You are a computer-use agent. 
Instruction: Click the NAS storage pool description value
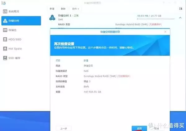tap(86, 71)
